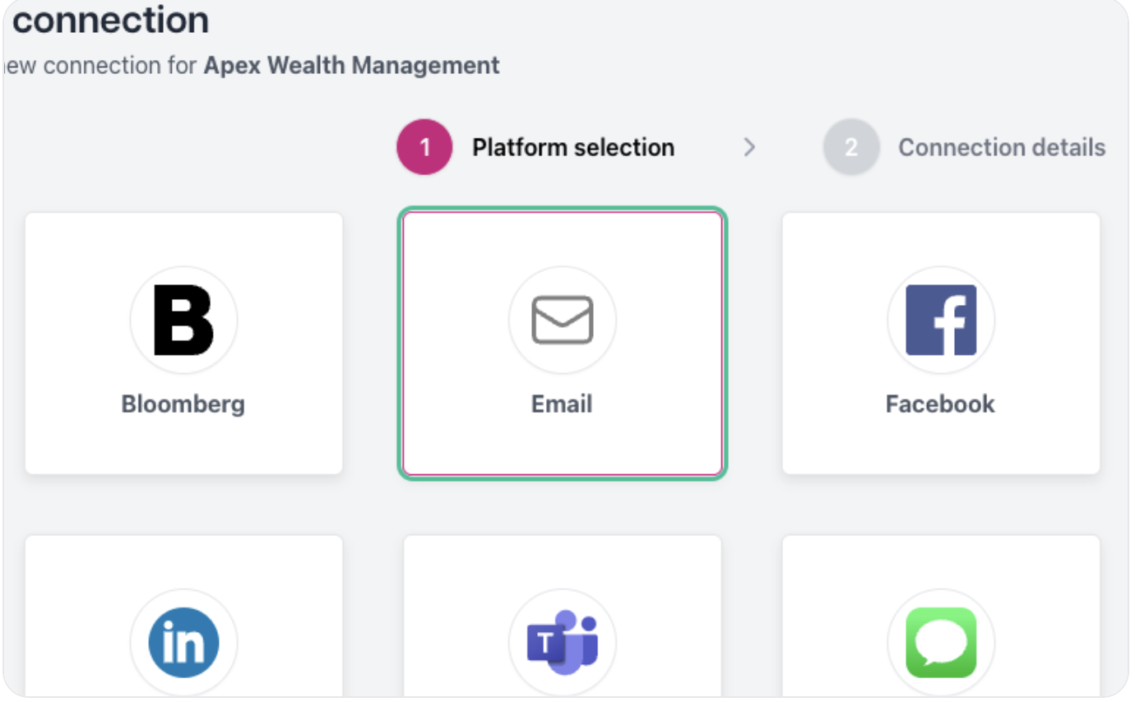Click the Apex Wealth Management name
1135x702 pixels.
click(x=351, y=65)
